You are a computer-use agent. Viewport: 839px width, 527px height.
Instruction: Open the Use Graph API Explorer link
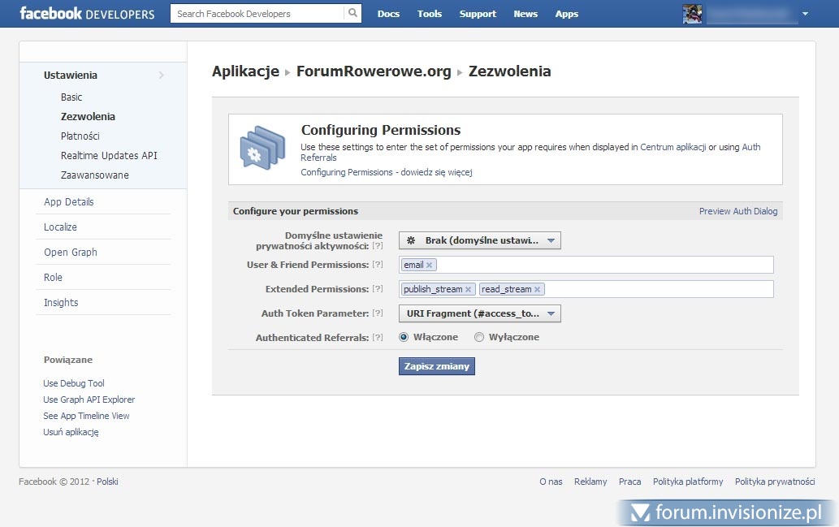coord(89,400)
